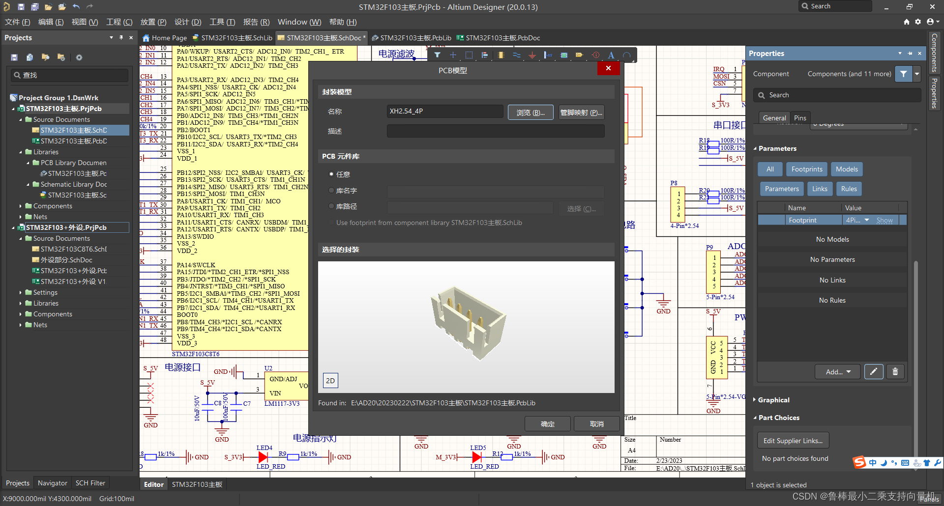Click the Properties filter funnel button
Viewport: 944px width, 506px height.
pyautogui.click(x=904, y=74)
